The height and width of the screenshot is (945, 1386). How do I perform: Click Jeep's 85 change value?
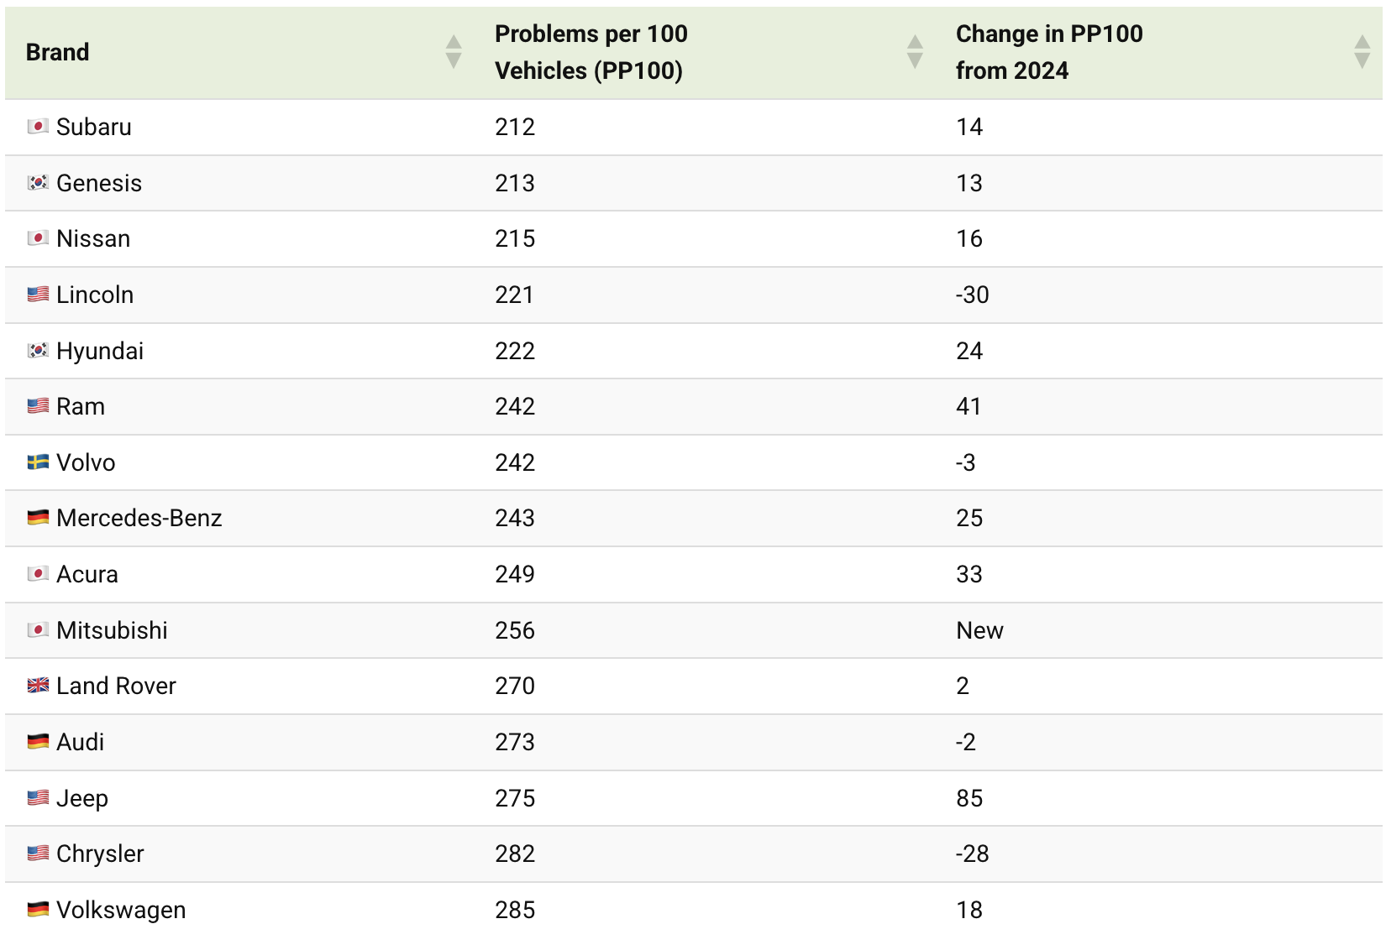coord(969,798)
